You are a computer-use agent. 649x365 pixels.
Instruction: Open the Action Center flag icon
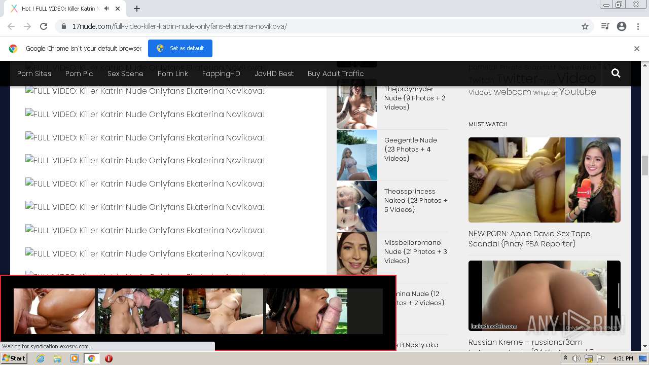(601, 358)
